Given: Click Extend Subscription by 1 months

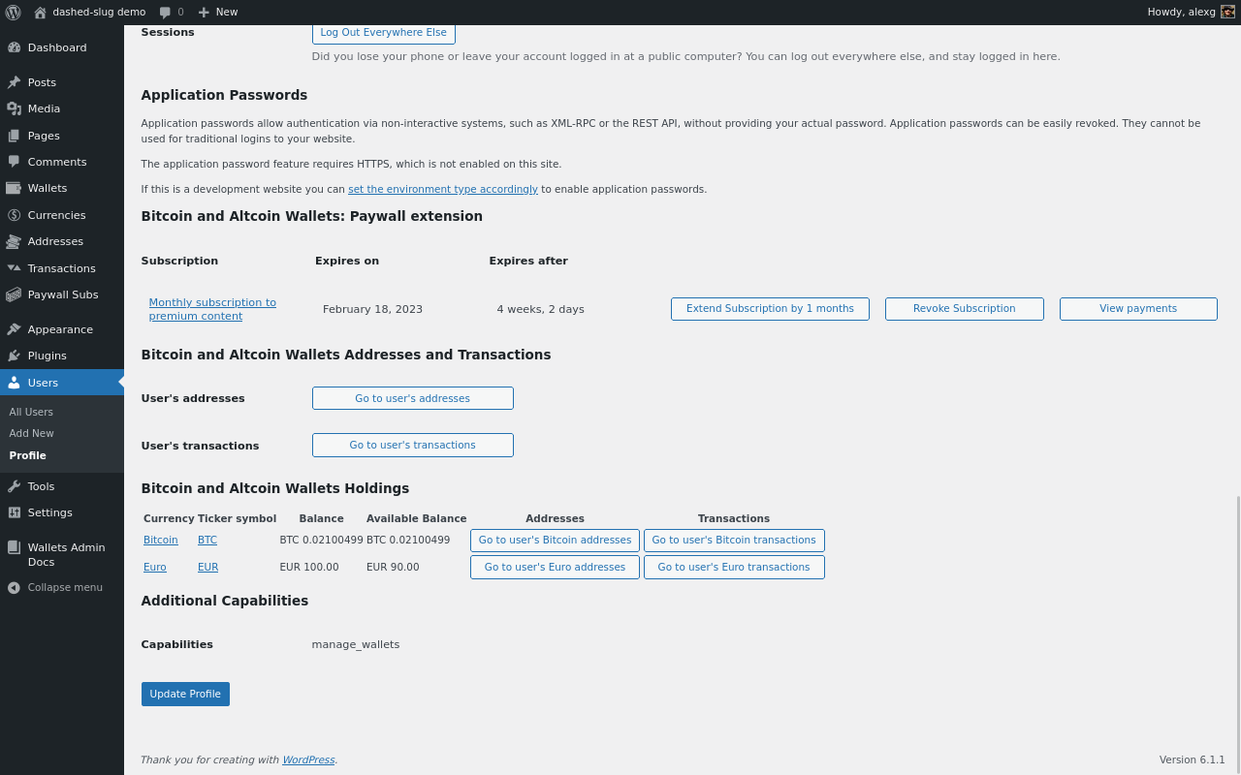Looking at the screenshot, I should (770, 309).
